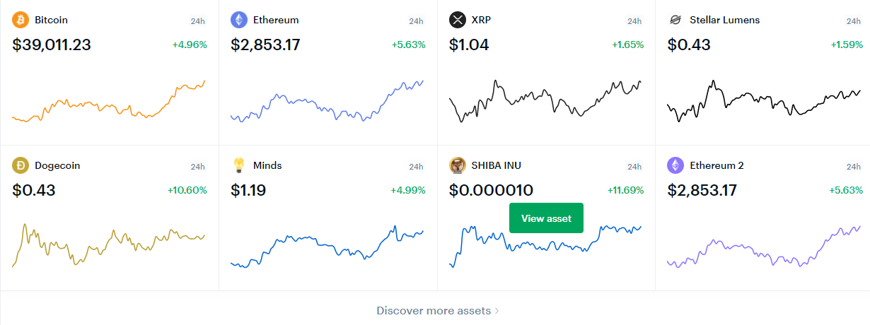Click the Stellar Lumens logo icon
The height and width of the screenshot is (325, 870).
pos(675,20)
